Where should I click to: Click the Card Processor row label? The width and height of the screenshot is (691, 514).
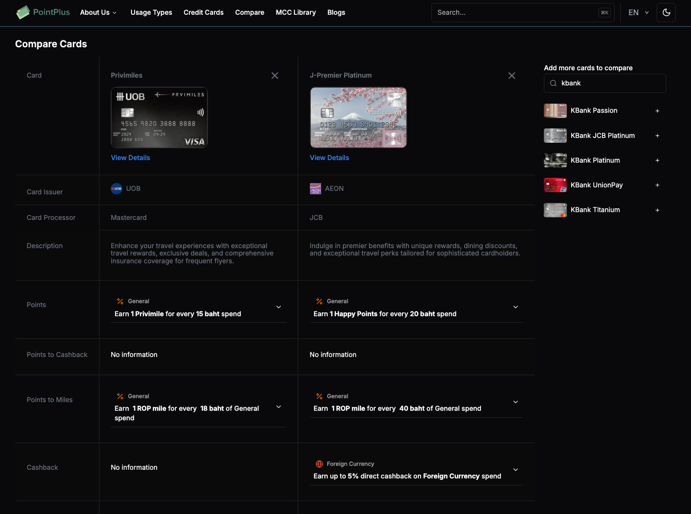[51, 218]
